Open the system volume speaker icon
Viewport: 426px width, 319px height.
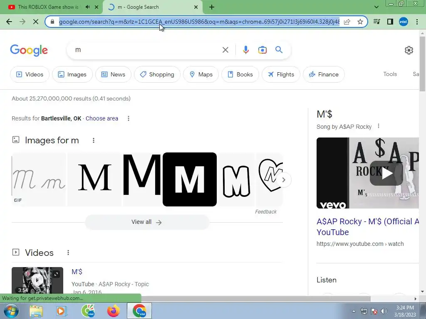pyautogui.click(x=384, y=311)
